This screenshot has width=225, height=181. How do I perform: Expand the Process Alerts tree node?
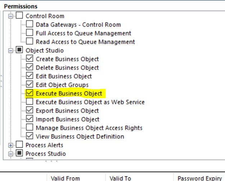pyautogui.click(x=11, y=145)
